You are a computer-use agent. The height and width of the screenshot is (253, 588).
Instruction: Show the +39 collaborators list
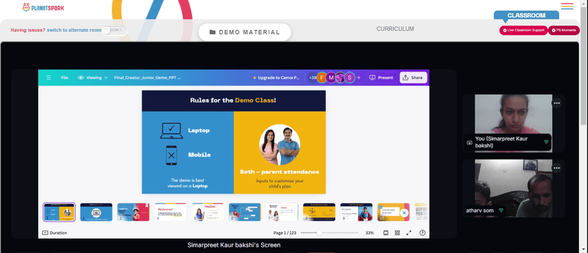point(312,78)
